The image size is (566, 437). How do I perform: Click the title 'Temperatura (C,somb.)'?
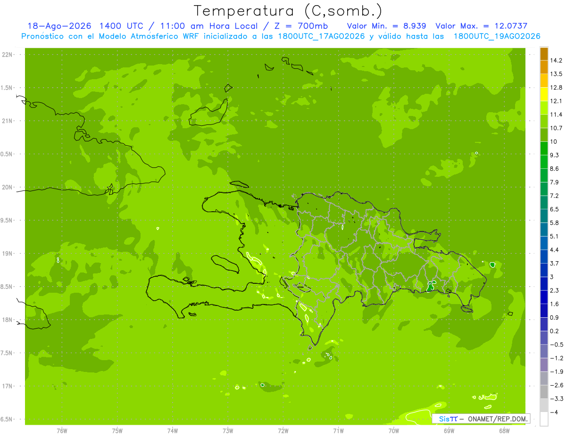(x=288, y=11)
